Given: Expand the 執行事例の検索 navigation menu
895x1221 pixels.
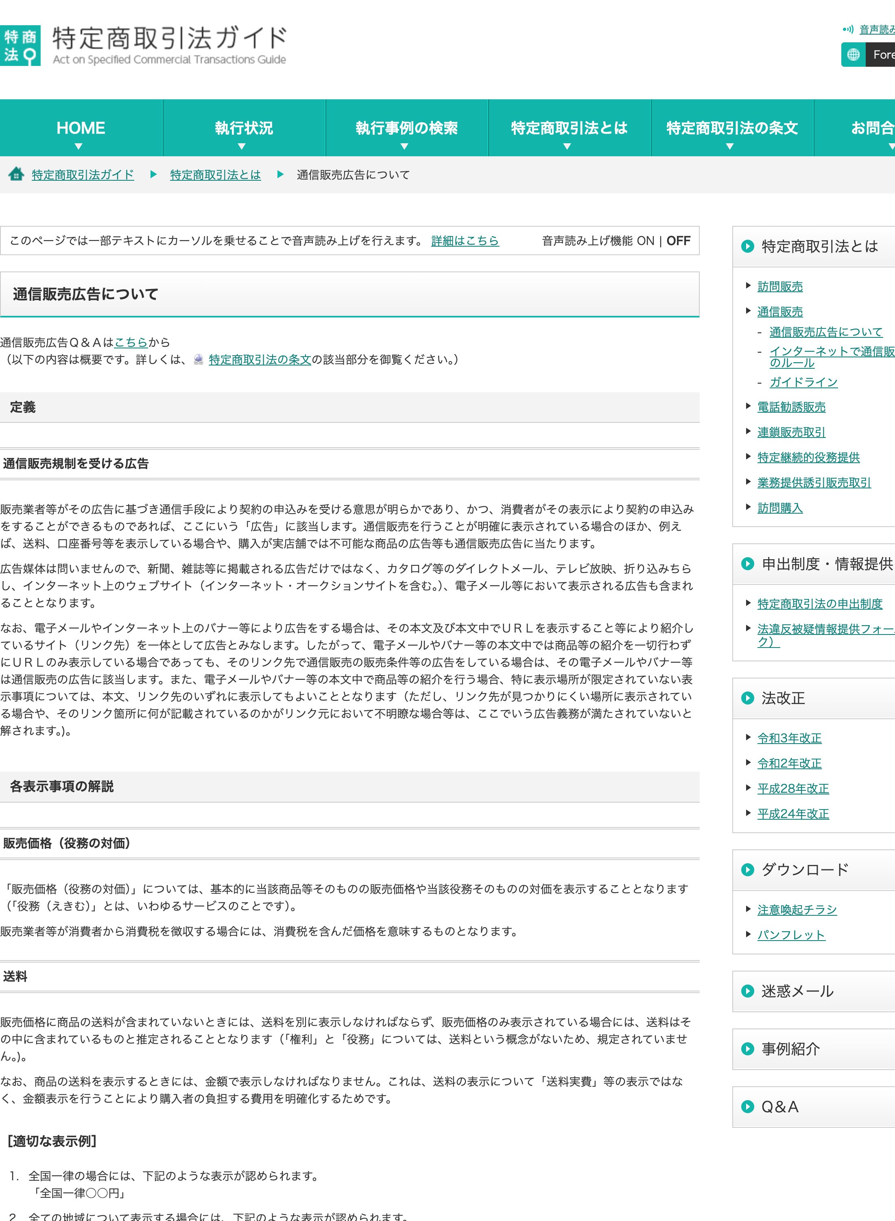Looking at the screenshot, I should (406, 129).
